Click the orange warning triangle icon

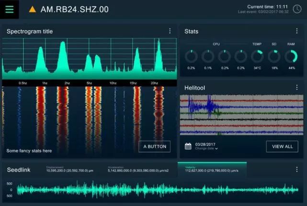pos(32,10)
